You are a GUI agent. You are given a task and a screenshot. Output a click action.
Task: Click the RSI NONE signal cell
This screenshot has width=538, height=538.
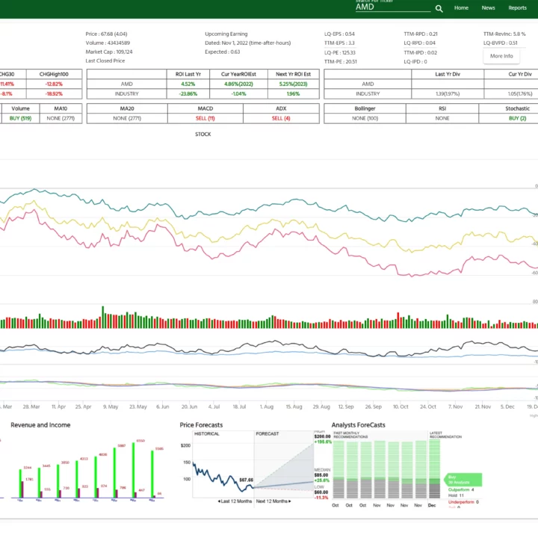pos(442,118)
